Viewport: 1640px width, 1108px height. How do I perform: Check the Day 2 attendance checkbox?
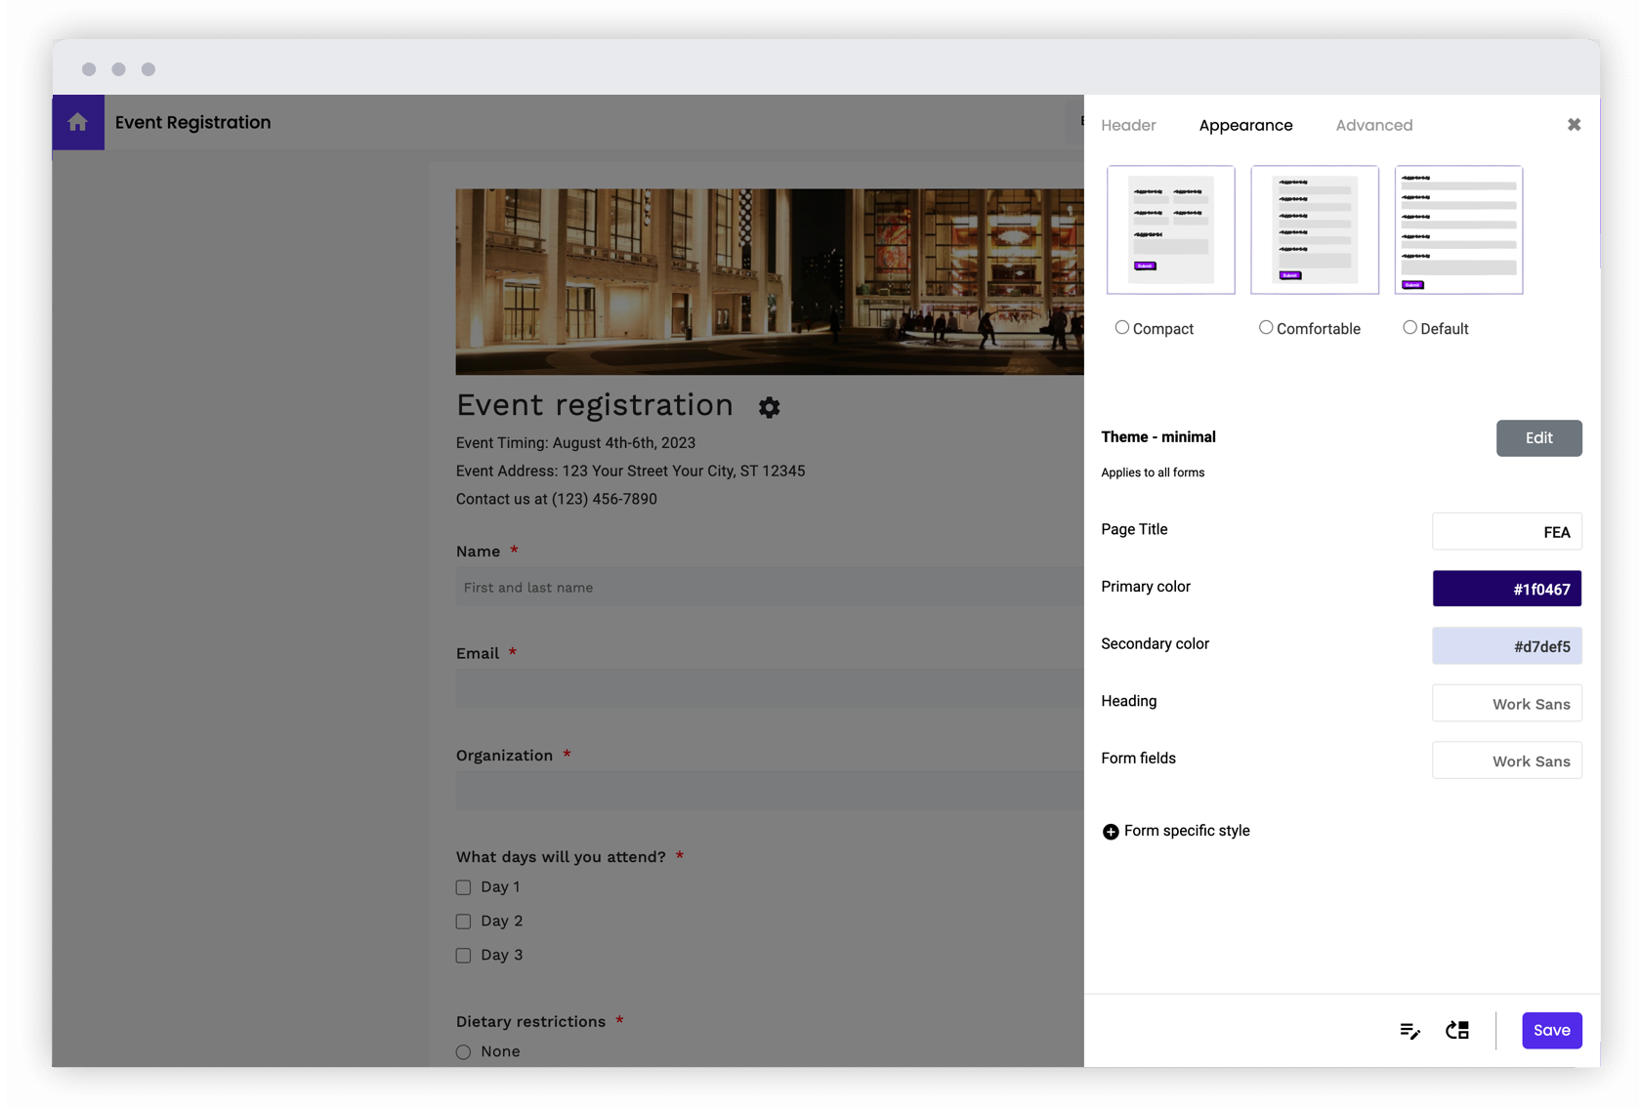tap(462, 921)
